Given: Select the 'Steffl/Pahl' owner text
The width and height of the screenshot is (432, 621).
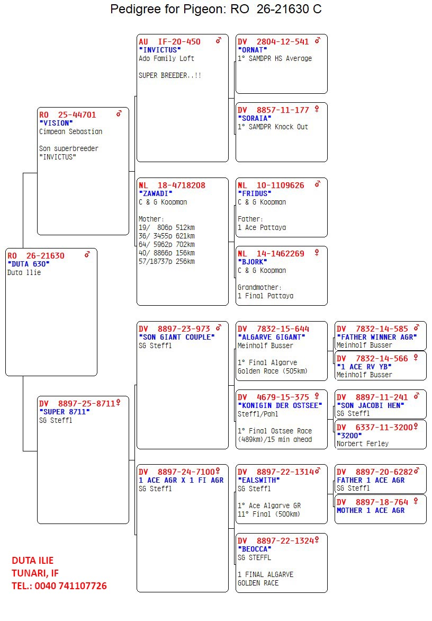Looking at the screenshot, I should pos(257,414).
